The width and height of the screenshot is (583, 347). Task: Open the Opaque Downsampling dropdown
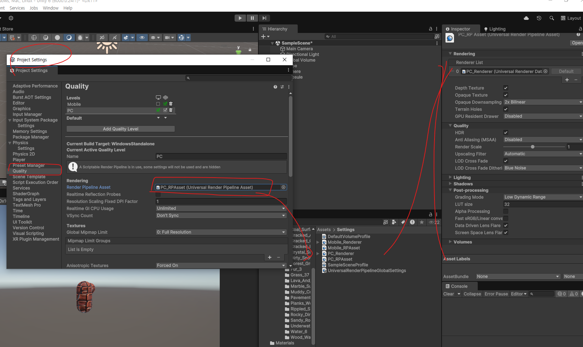click(x=543, y=102)
